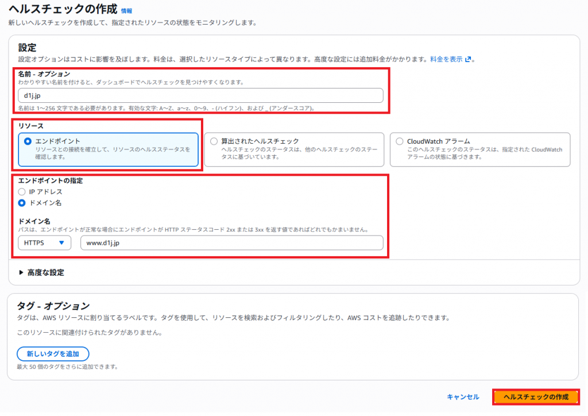The height and width of the screenshot is (416, 588).
Task: Select the IP アドレス radio button
Action: click(x=22, y=191)
